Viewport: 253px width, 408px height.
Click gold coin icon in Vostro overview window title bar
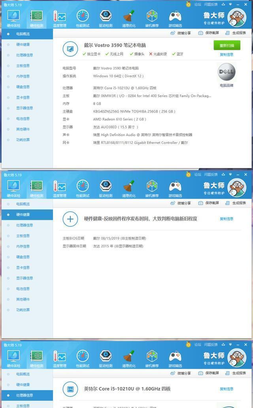pos(189,4)
